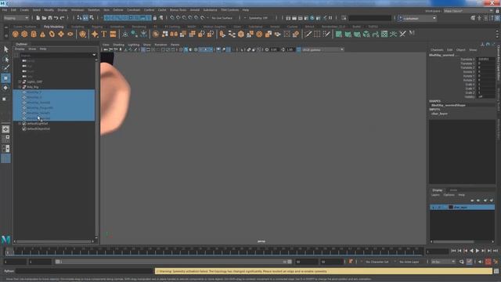Open the Rigging menu set dropdown
This screenshot has width=501, height=282.
16,18
